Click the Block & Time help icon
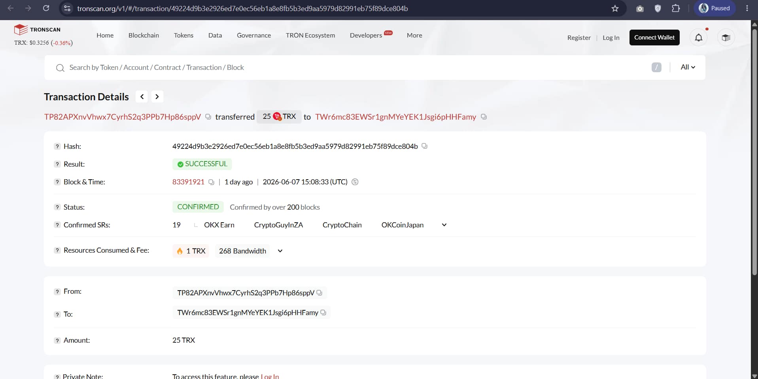The height and width of the screenshot is (379, 758). 57,182
